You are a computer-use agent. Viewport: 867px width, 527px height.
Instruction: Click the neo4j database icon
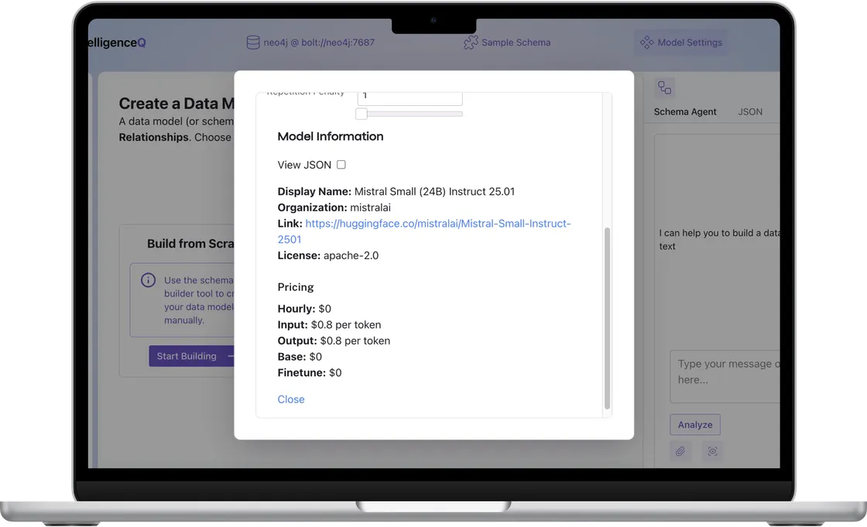(x=252, y=43)
